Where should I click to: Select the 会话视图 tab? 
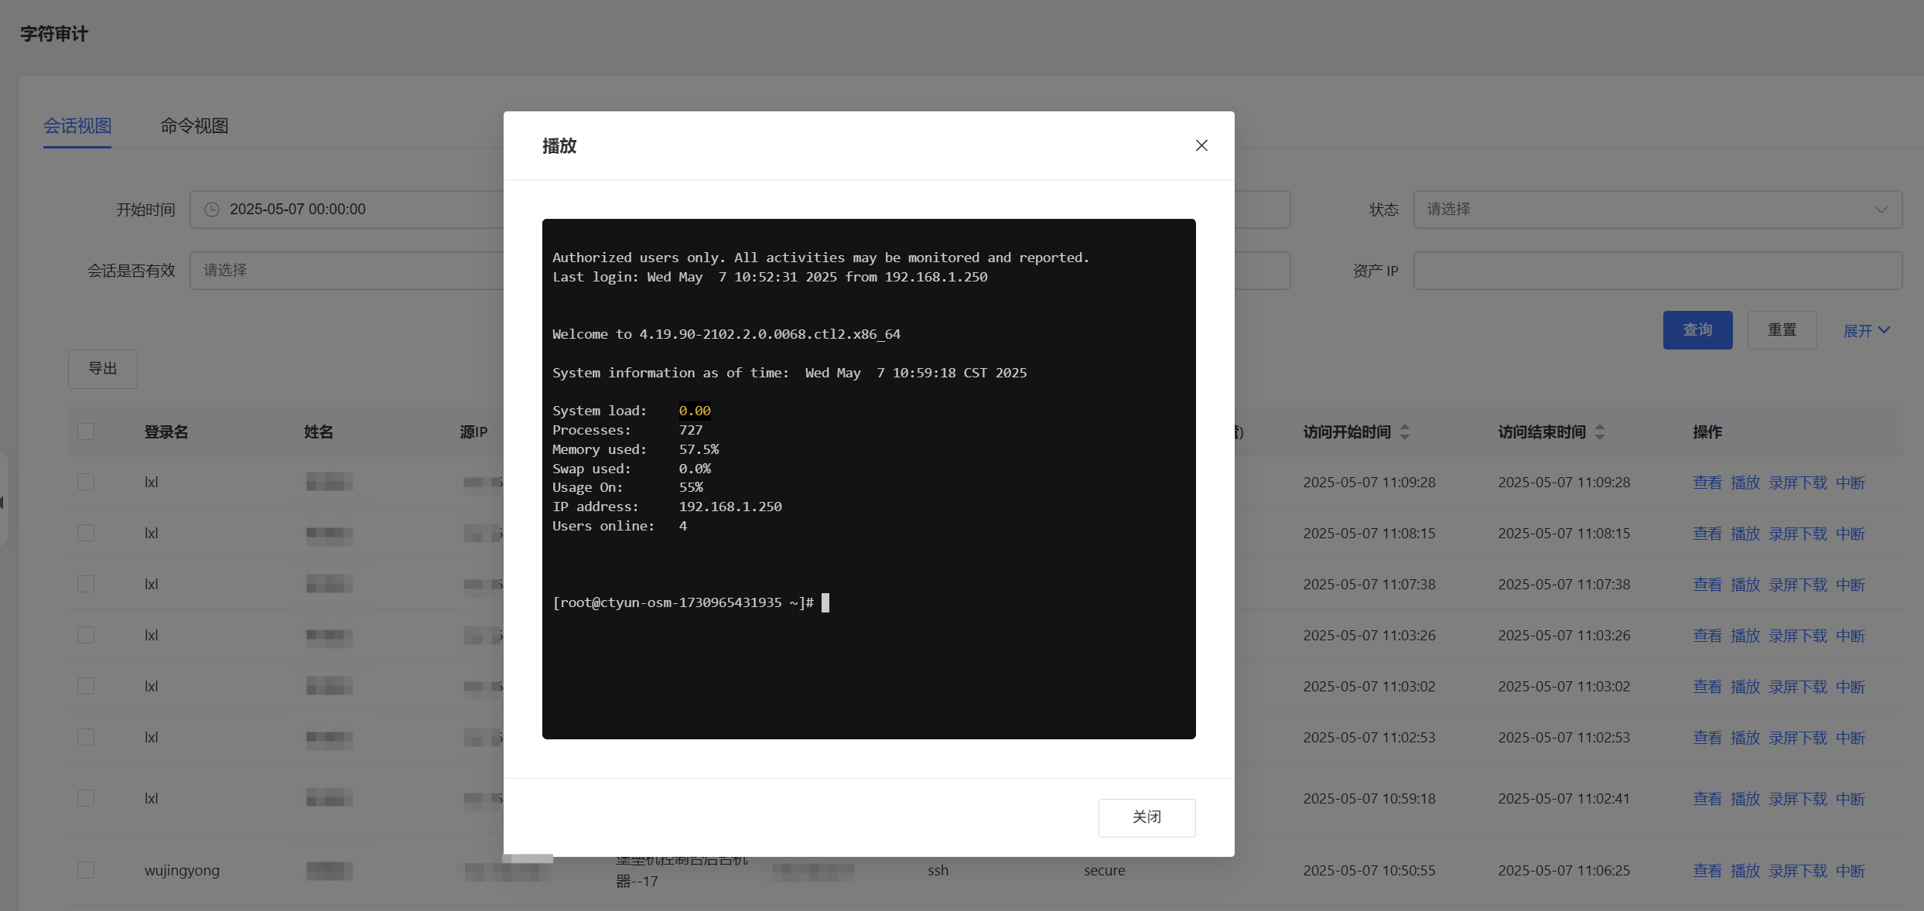[x=77, y=126]
